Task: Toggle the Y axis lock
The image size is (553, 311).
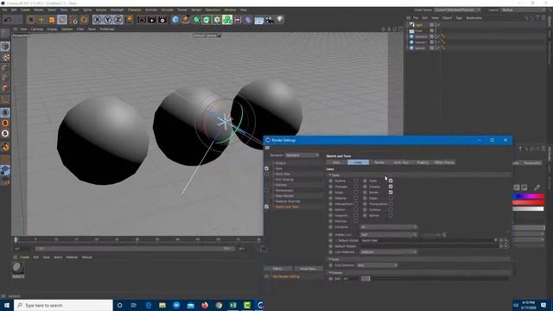Action: (107, 20)
